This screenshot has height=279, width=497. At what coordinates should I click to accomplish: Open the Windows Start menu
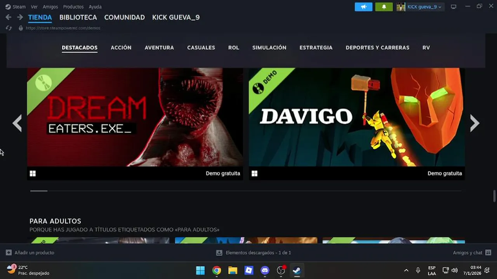click(x=200, y=270)
